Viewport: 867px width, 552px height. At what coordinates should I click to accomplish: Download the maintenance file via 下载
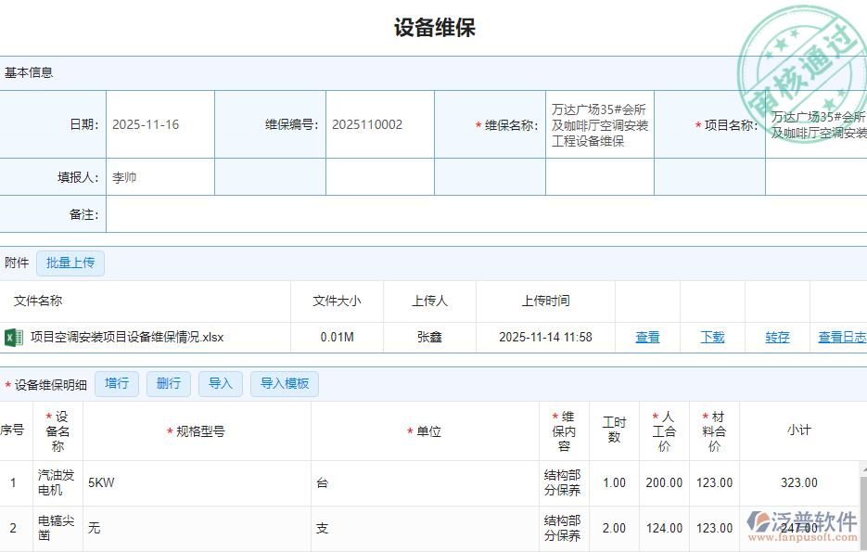(x=712, y=337)
